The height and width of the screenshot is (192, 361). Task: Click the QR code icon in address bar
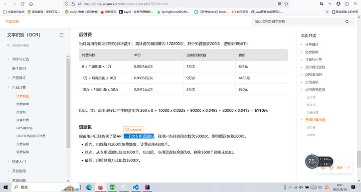point(279,4)
